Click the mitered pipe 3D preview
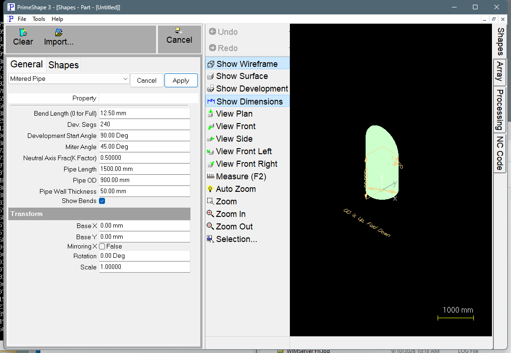511x353 pixels. [x=382, y=162]
